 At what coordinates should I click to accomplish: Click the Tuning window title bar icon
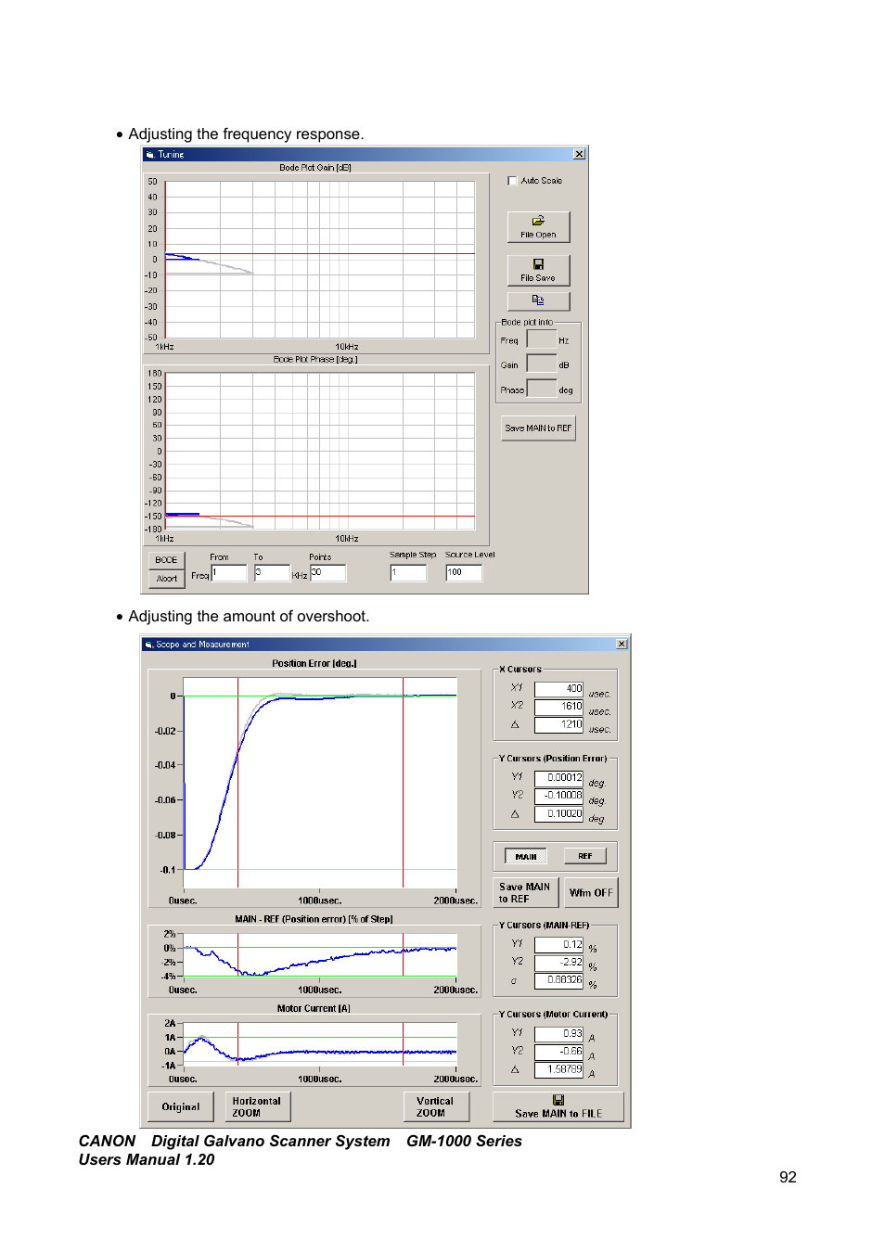[x=149, y=154]
